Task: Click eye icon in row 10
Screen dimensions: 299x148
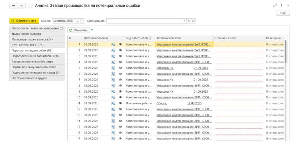Action: (120, 97)
